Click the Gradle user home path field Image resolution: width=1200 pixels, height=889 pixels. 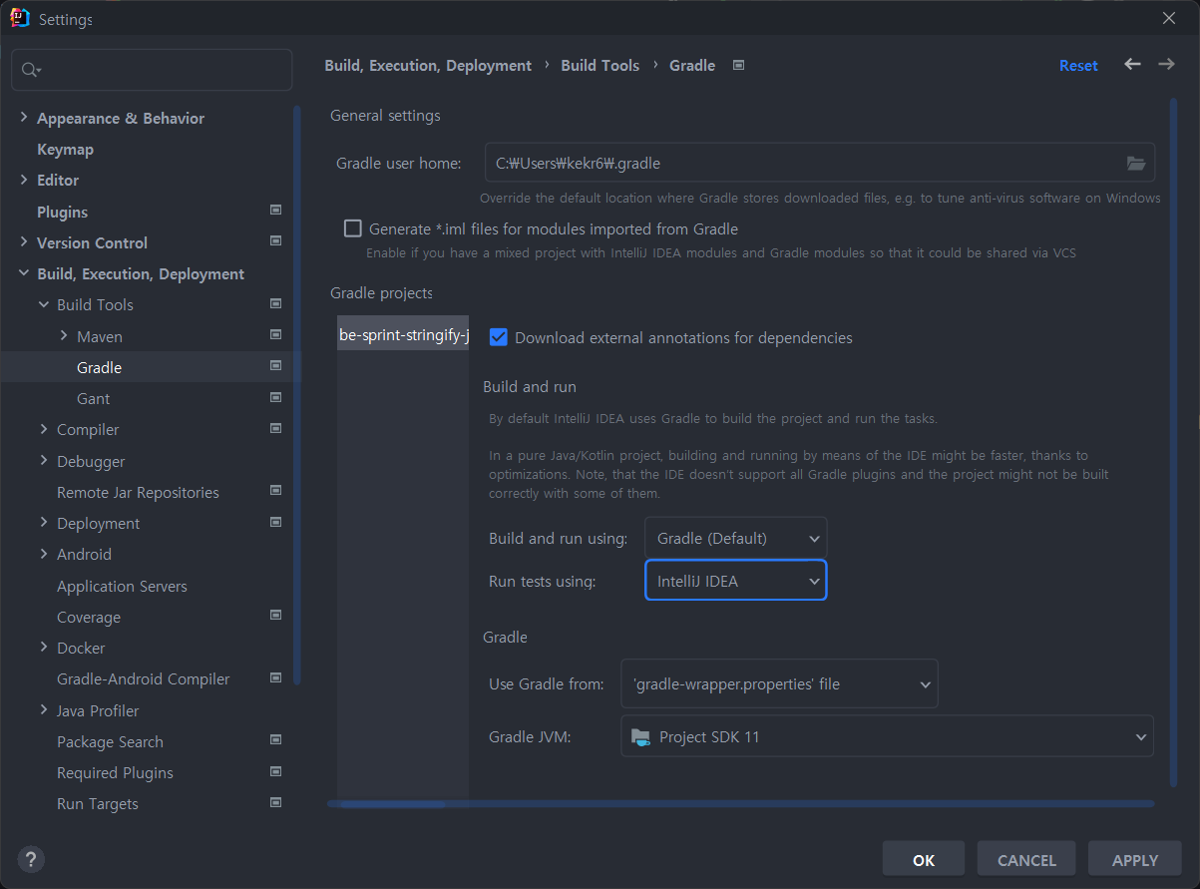pyautogui.click(x=820, y=163)
